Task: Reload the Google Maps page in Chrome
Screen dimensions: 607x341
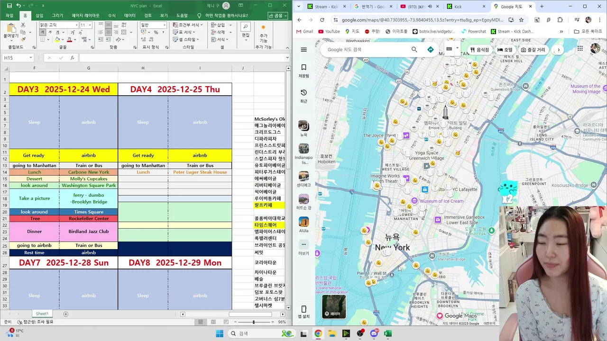Action: point(322,20)
